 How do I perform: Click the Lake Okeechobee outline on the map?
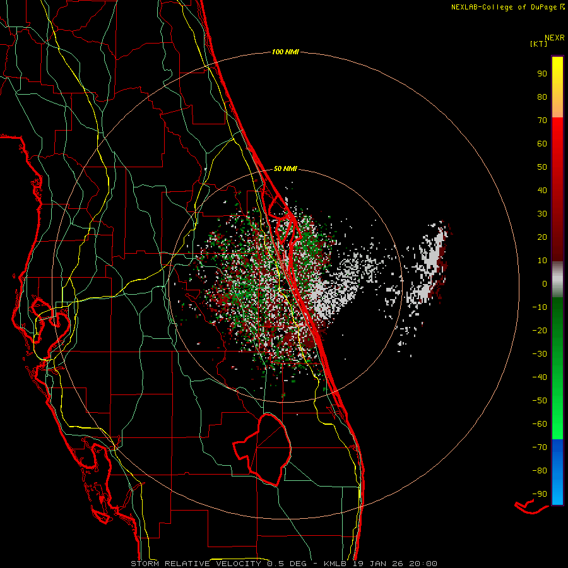(263, 449)
